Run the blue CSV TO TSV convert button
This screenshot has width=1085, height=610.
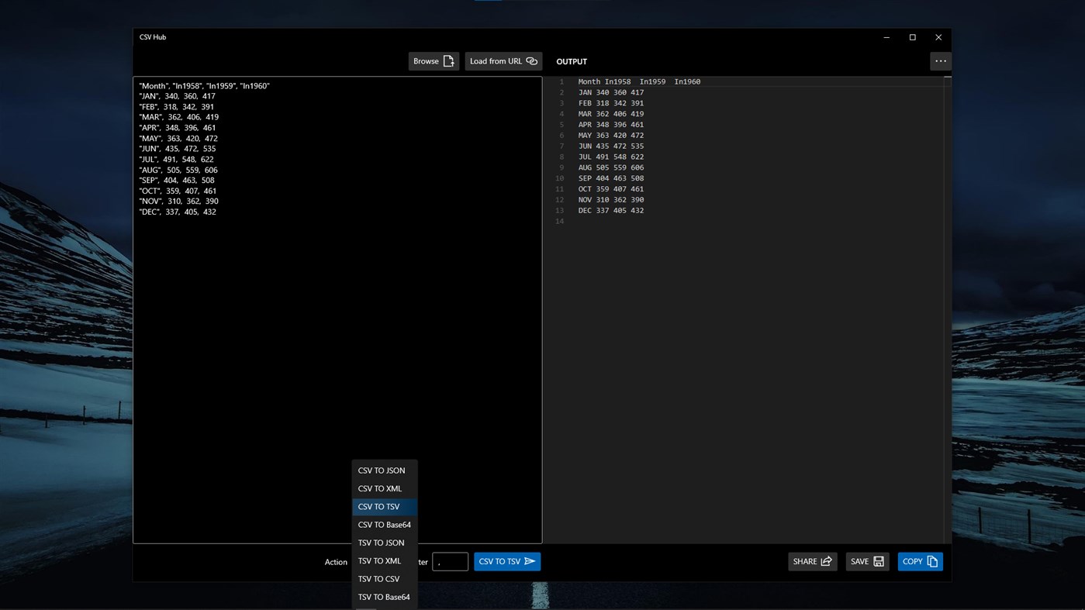507,561
